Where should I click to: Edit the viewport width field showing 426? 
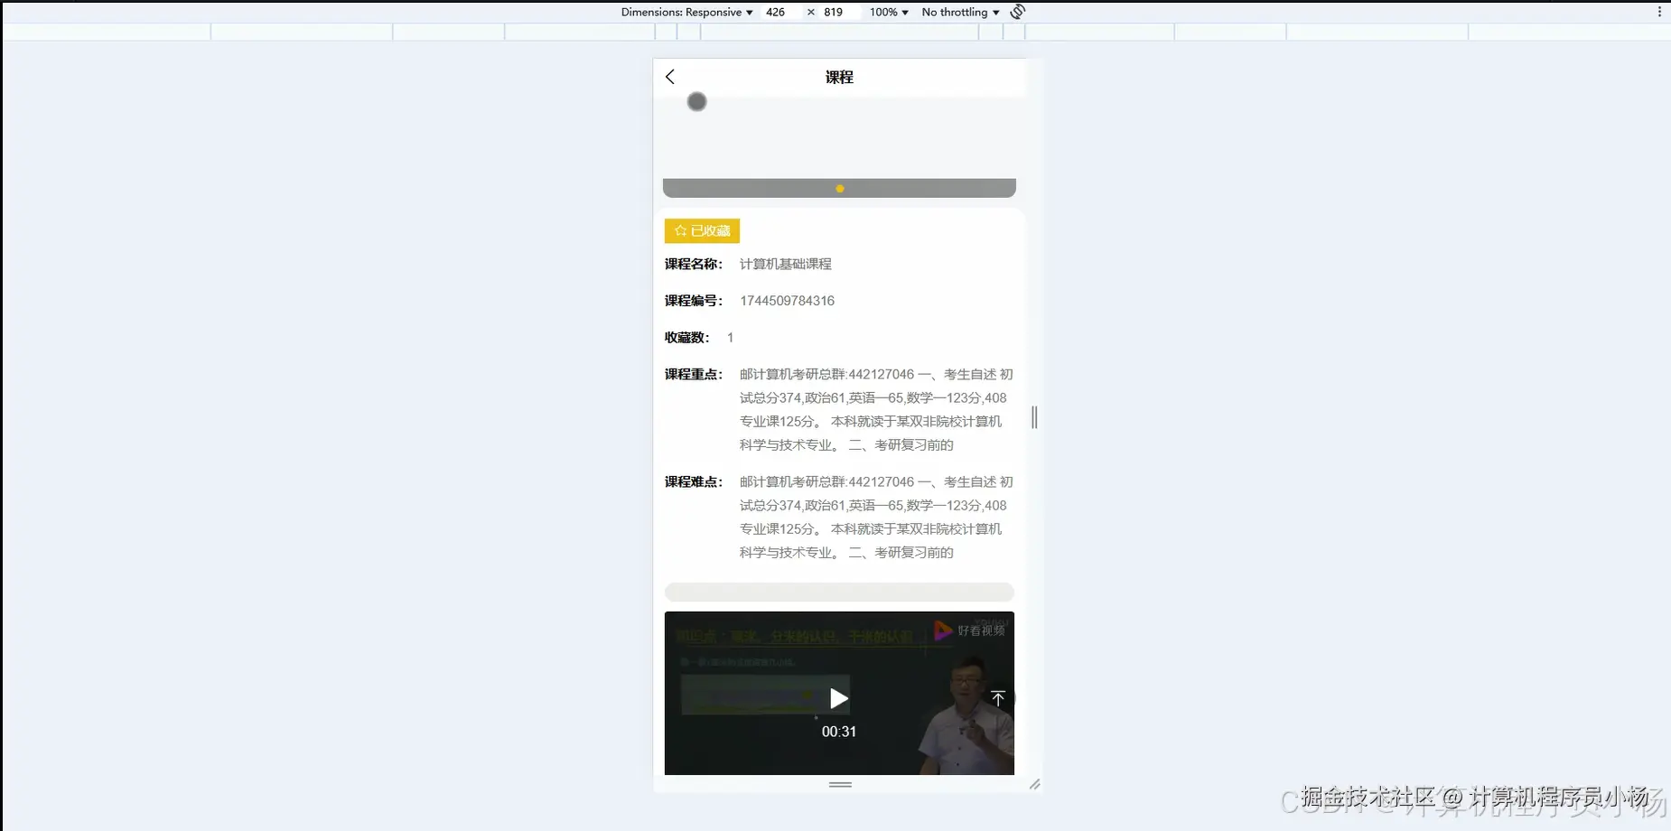[775, 12]
